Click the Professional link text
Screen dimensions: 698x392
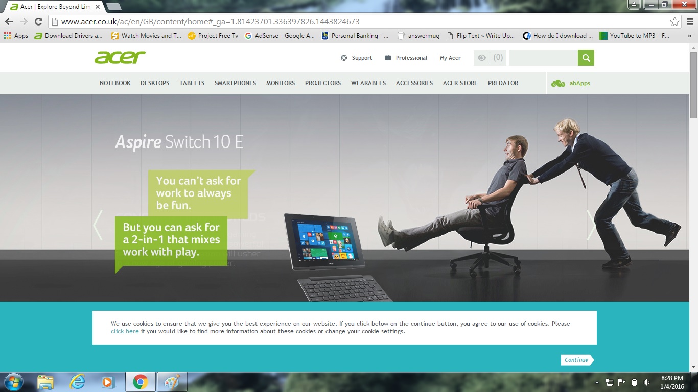tap(411, 58)
